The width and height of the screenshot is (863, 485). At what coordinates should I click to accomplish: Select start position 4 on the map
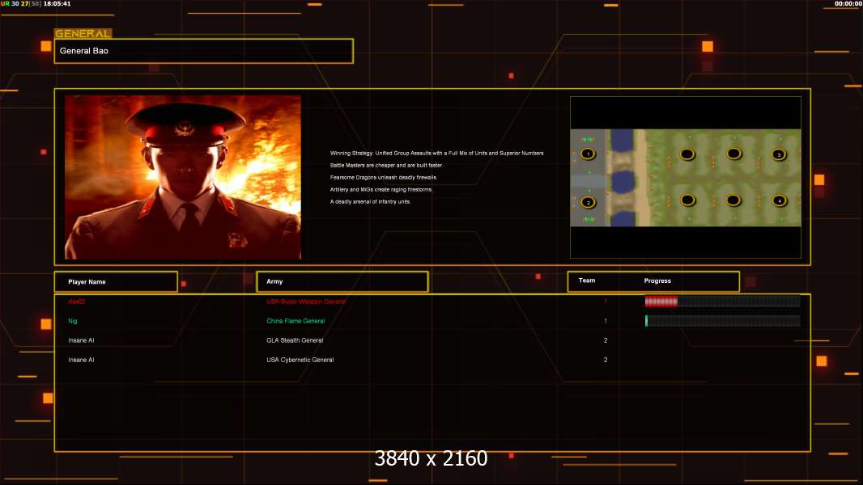pyautogui.click(x=779, y=201)
